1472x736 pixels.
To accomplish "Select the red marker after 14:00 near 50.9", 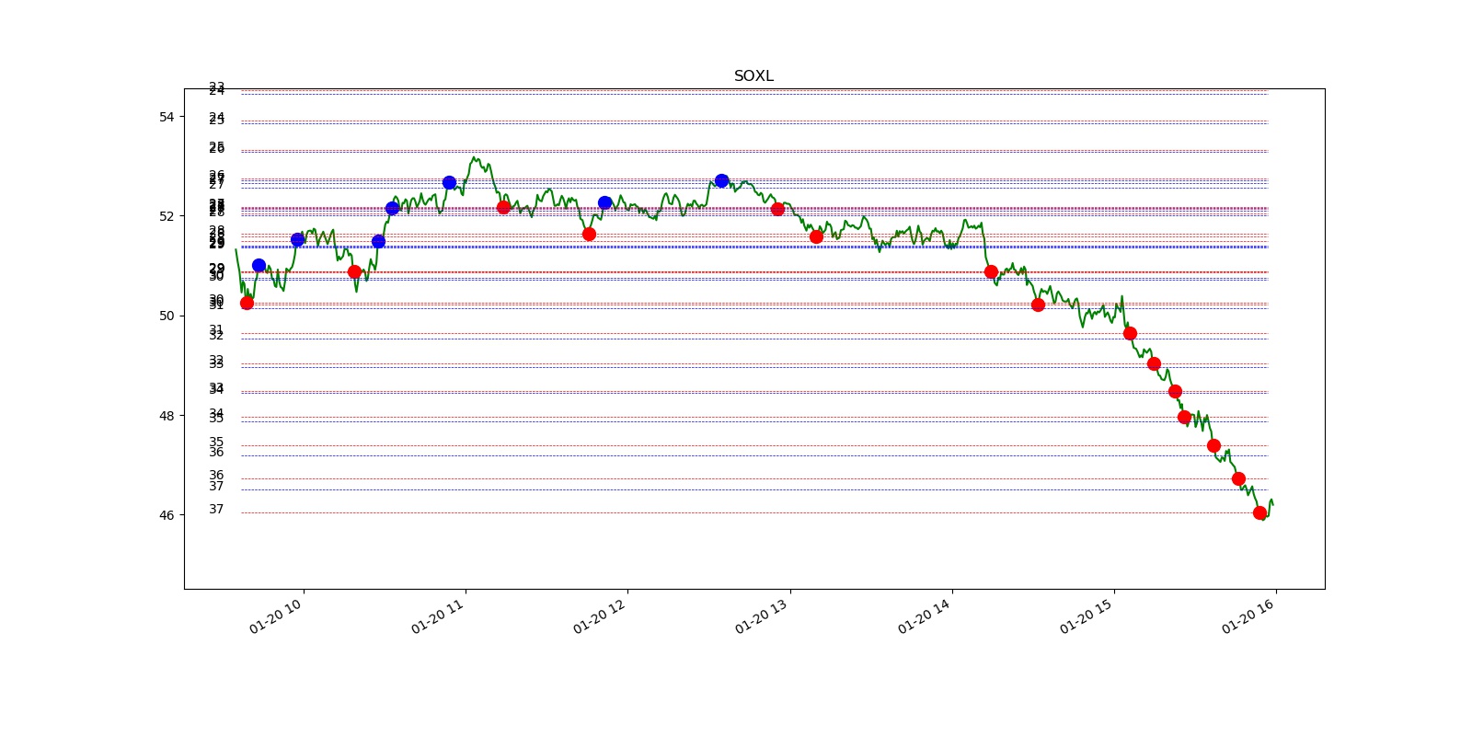I will [991, 271].
